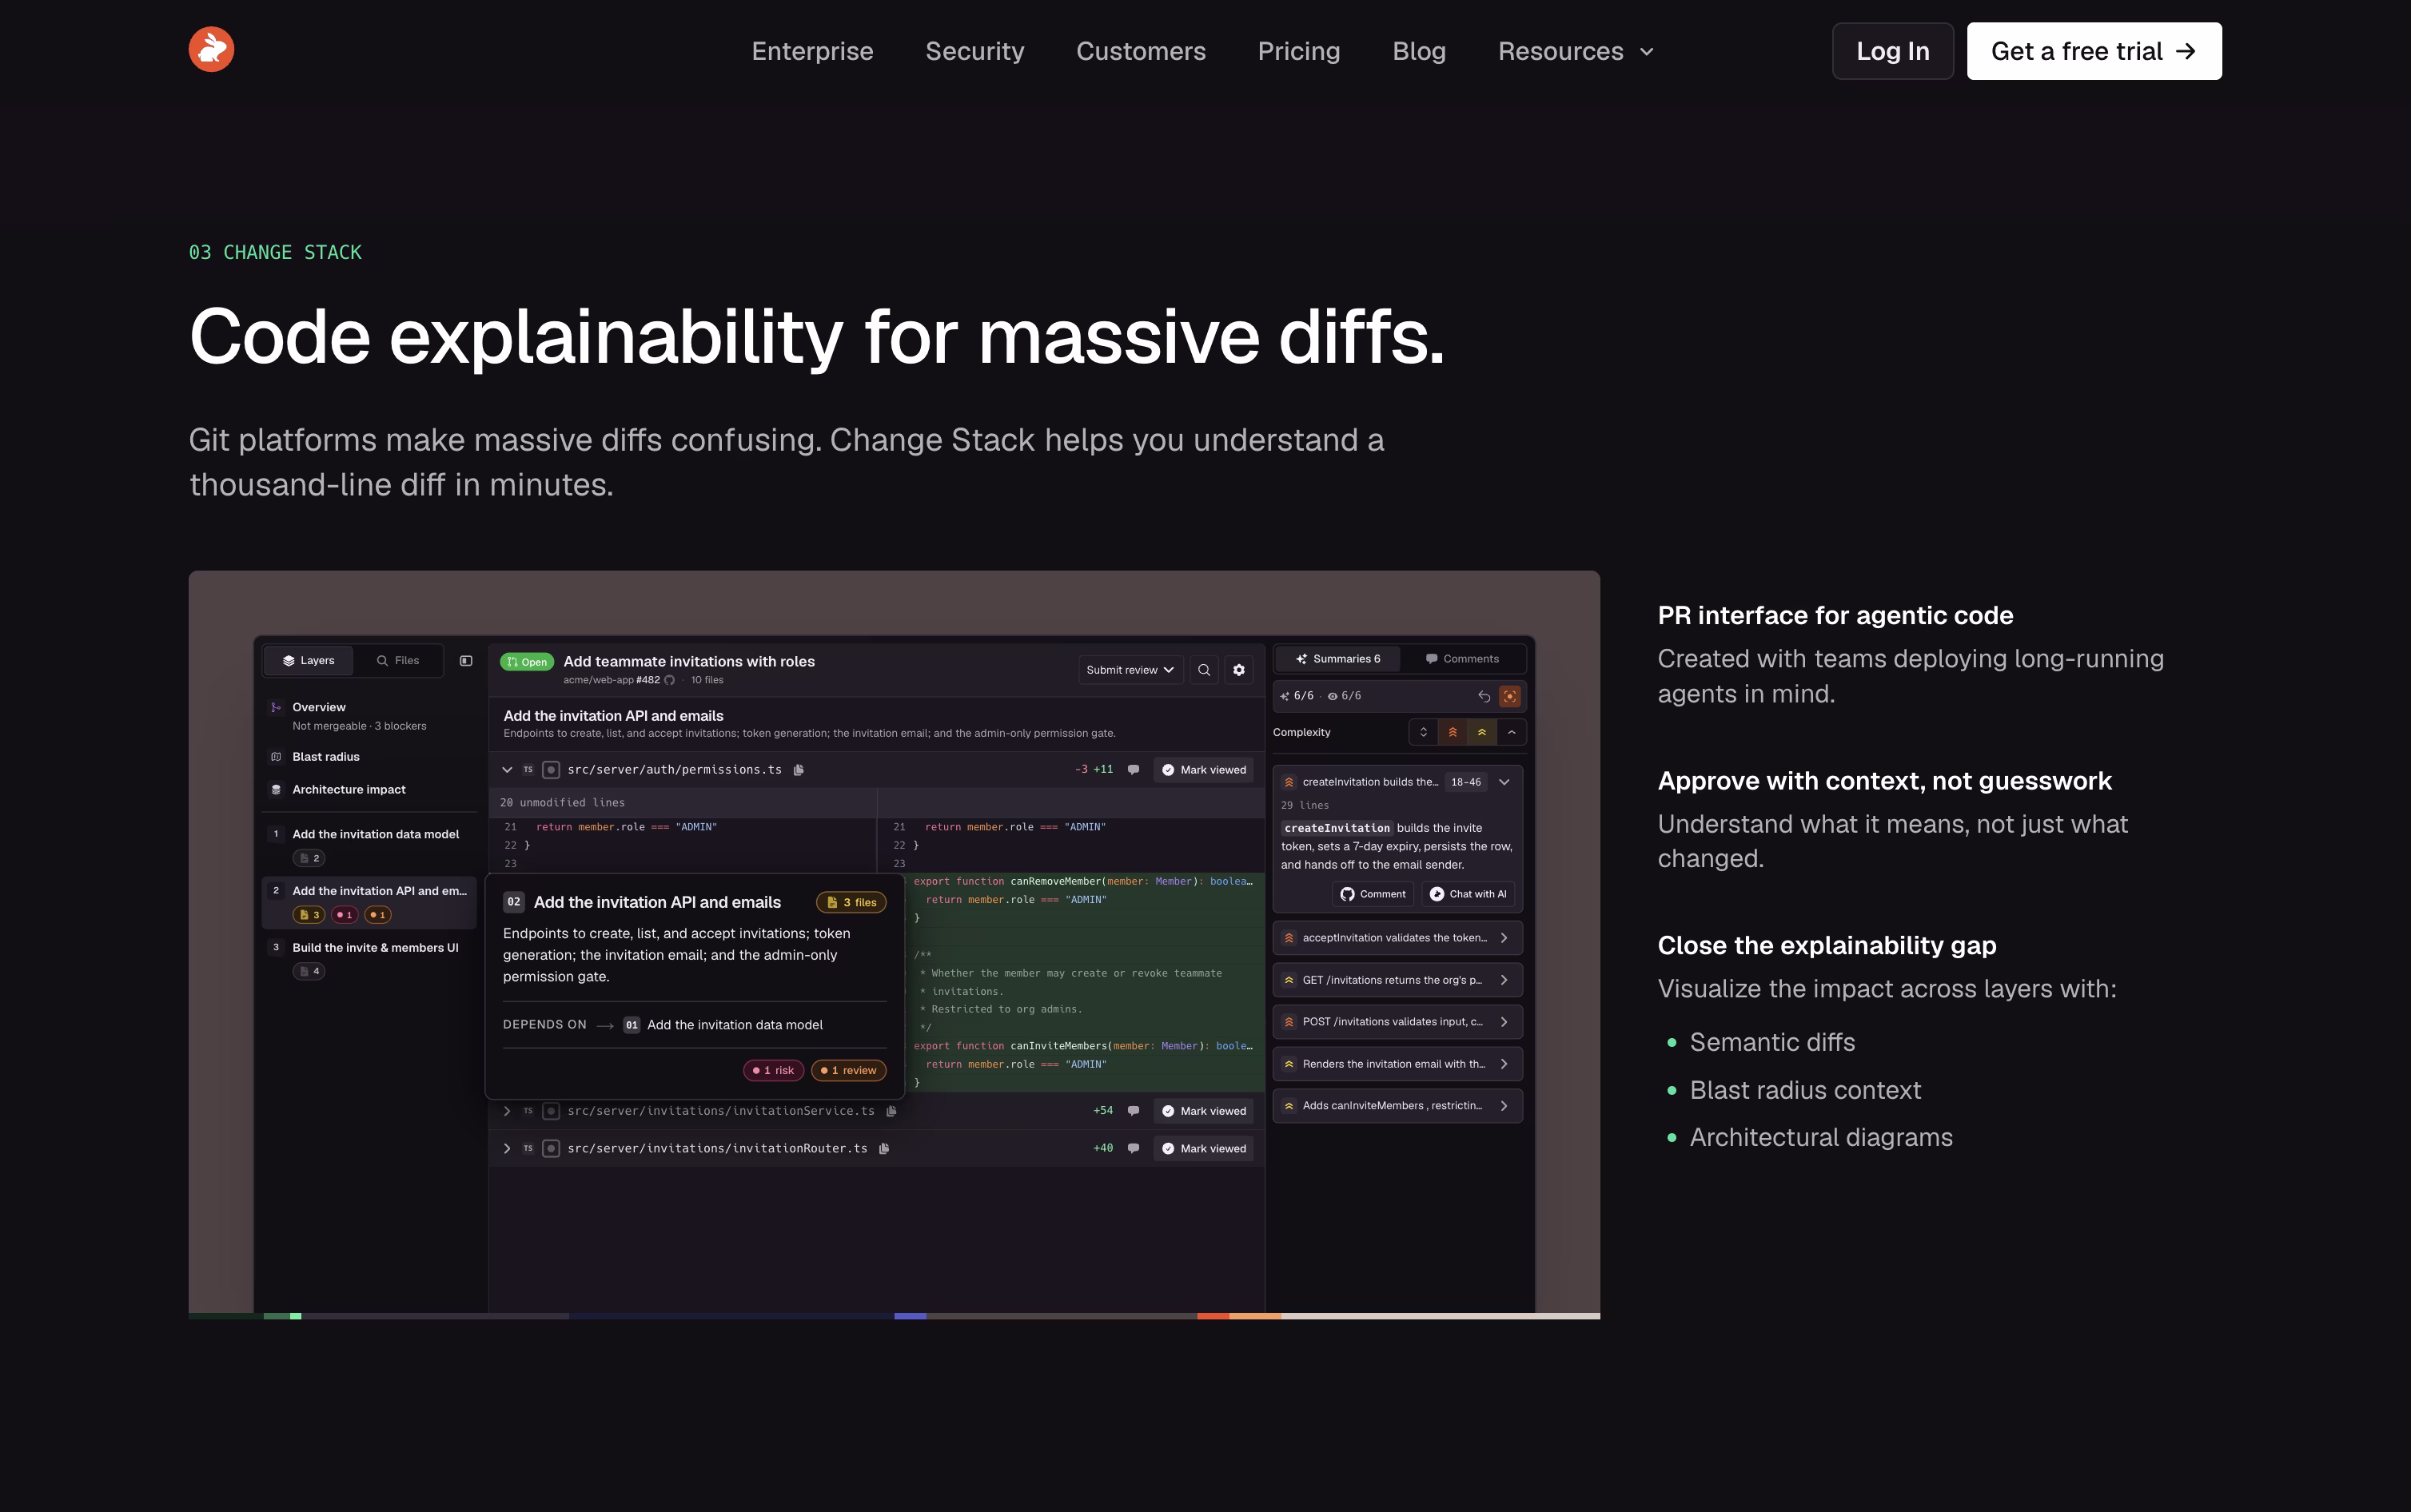
Task: Click the 1 review badge in popup
Action: tap(848, 1070)
